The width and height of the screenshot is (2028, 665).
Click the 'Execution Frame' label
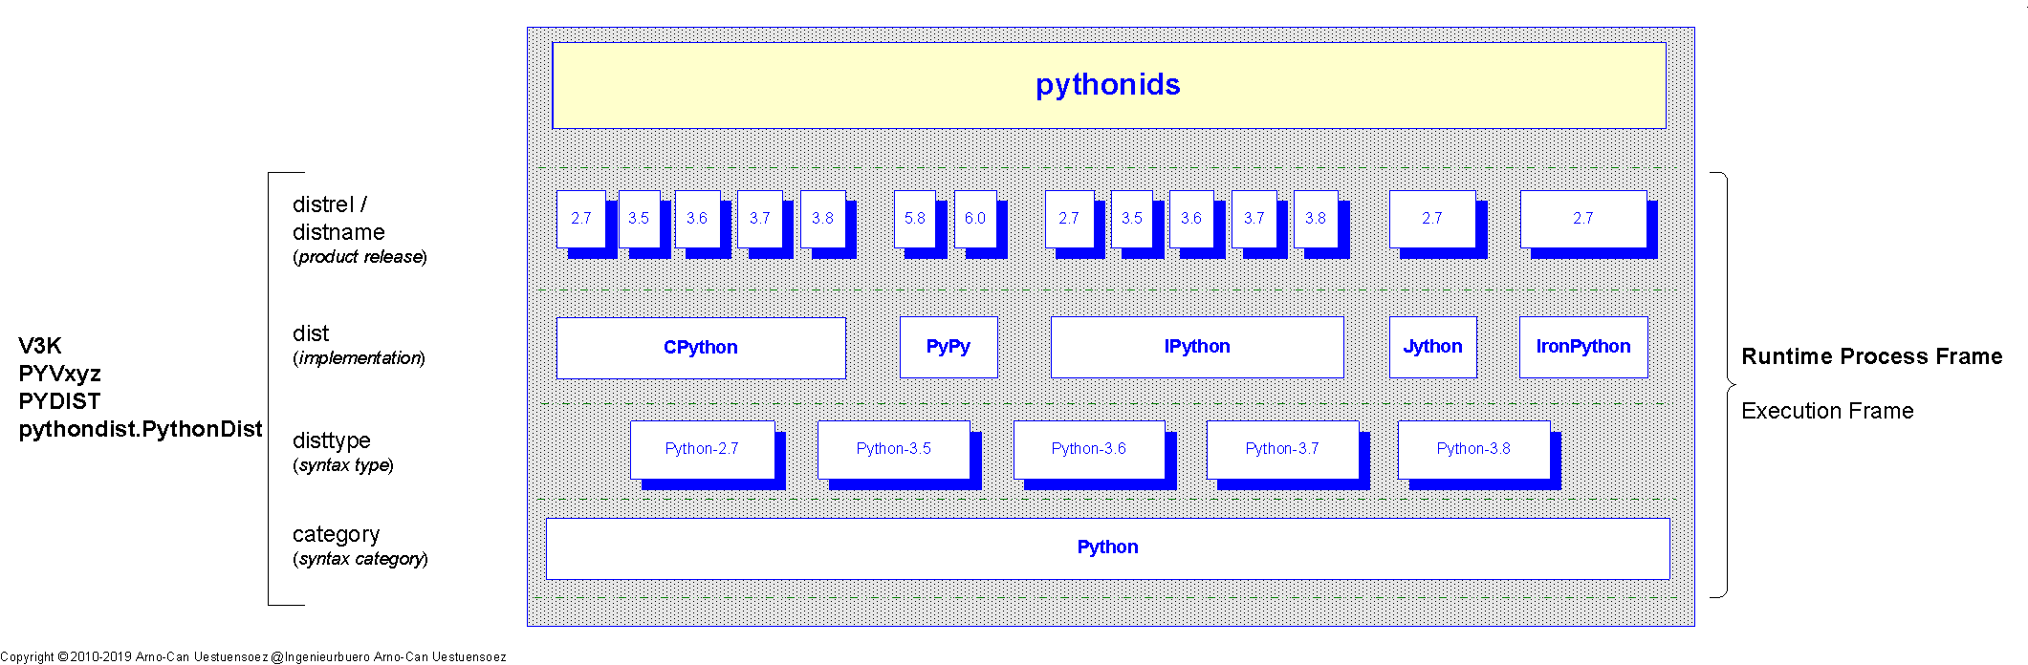tap(1827, 411)
